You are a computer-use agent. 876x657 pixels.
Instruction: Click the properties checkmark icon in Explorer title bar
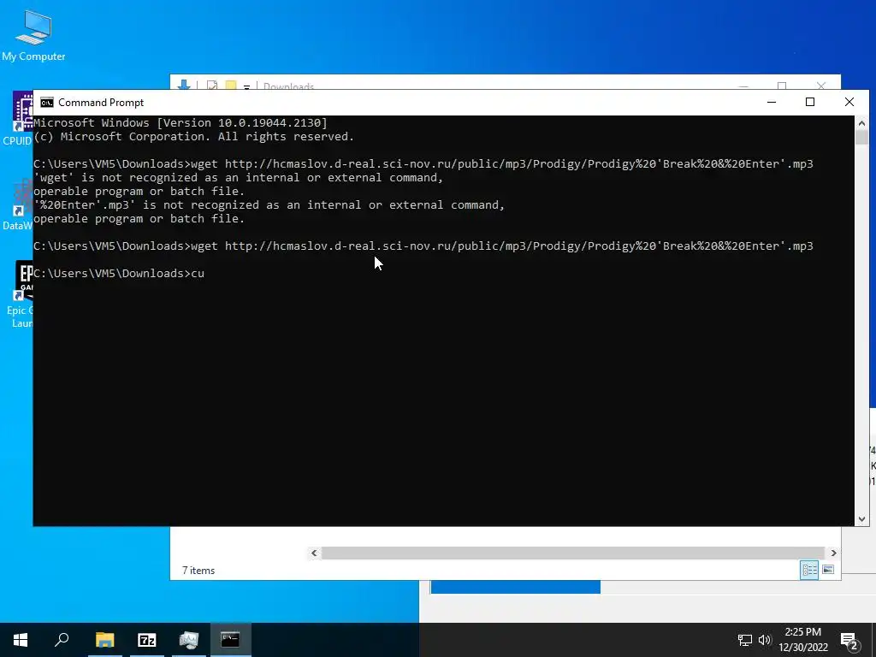[212, 86]
